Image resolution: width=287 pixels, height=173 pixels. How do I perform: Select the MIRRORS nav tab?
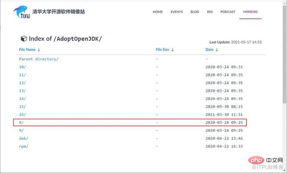pos(251,12)
